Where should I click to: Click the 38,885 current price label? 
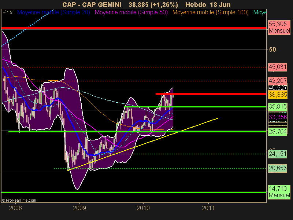coord(278,95)
